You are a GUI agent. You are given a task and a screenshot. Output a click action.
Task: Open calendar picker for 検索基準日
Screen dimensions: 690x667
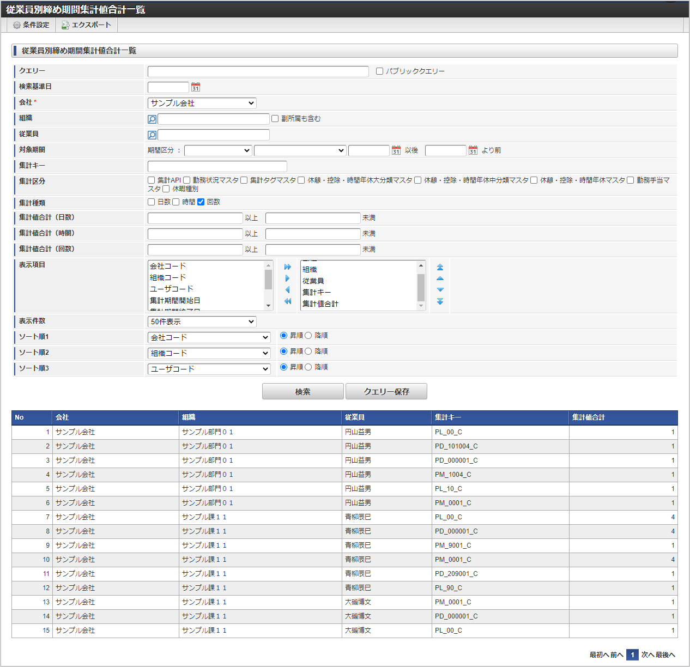pyautogui.click(x=196, y=87)
